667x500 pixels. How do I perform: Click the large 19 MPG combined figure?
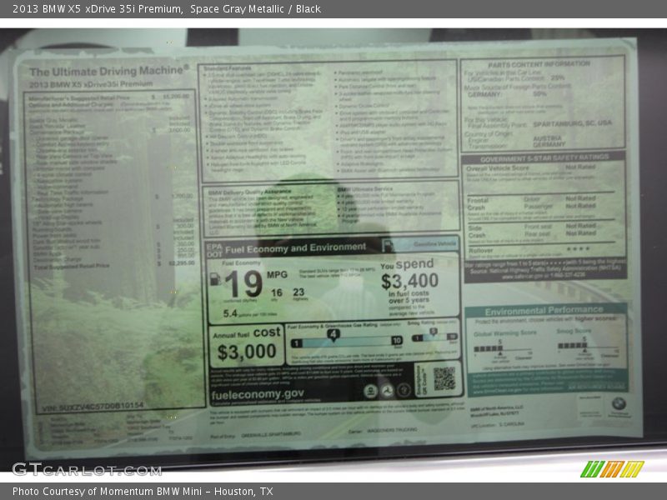click(243, 284)
